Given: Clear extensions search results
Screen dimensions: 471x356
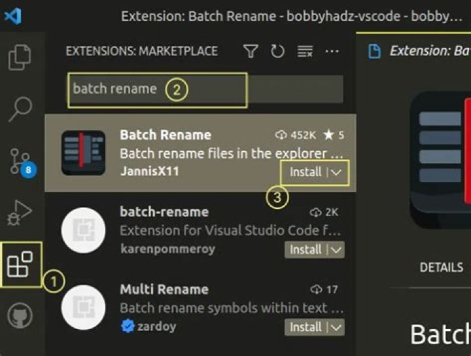Looking at the screenshot, I should pos(305,52).
